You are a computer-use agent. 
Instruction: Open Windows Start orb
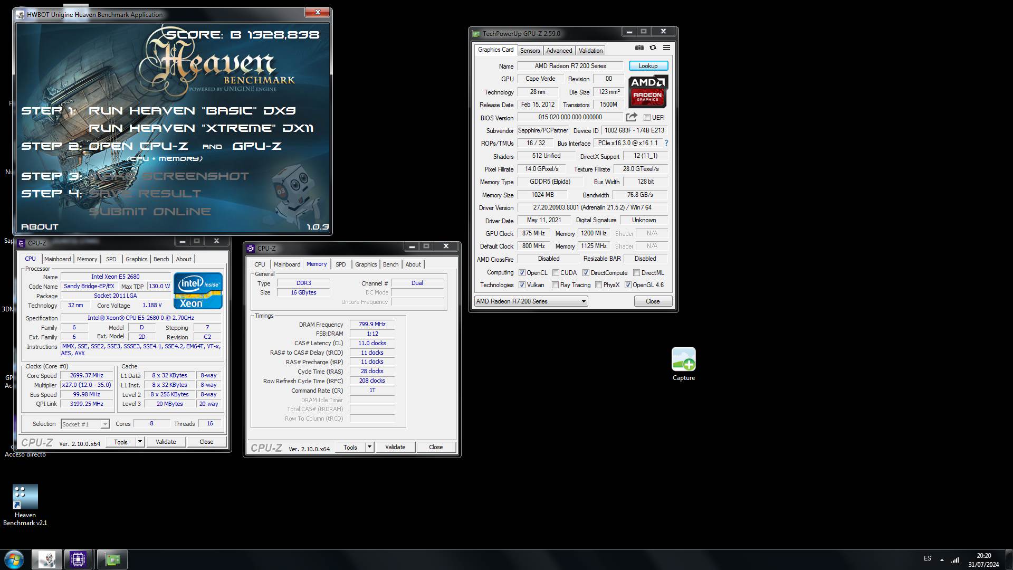click(x=14, y=559)
